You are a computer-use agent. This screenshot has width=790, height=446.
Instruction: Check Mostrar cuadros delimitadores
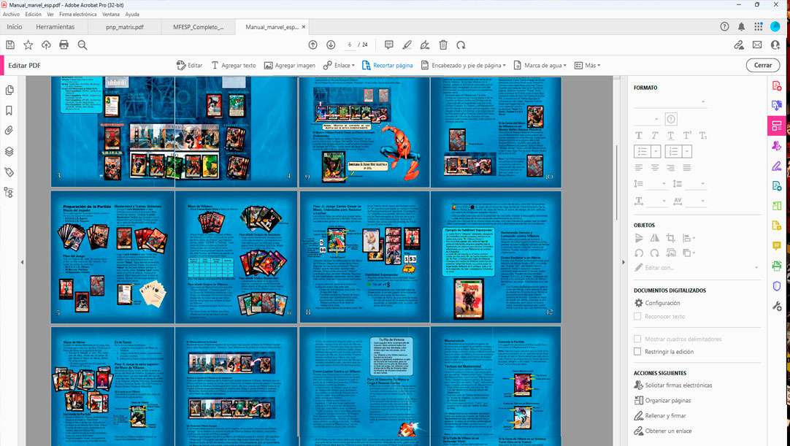[637, 339]
